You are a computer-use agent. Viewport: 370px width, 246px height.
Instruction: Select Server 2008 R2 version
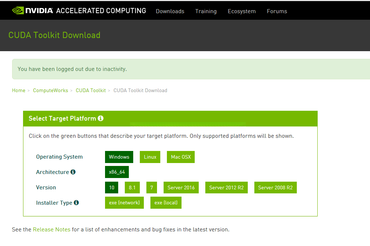click(x=275, y=188)
